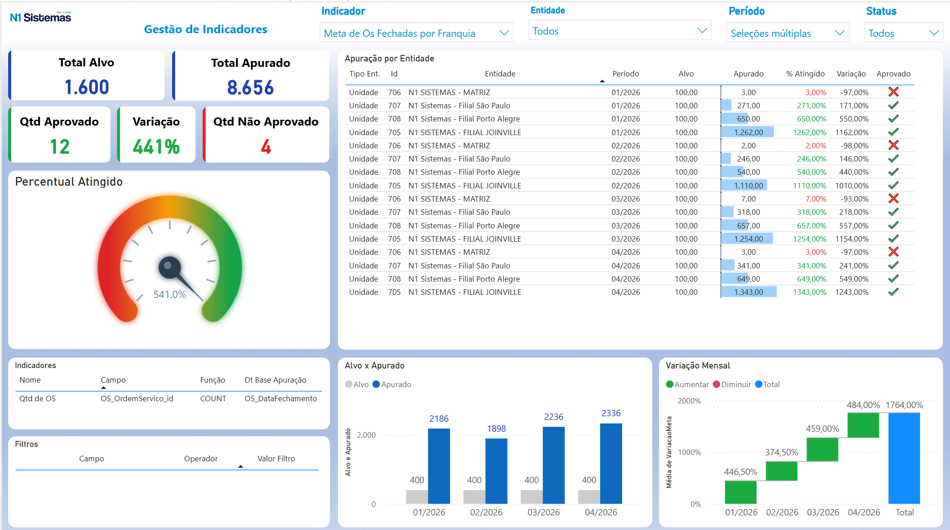Viewport: 950px width, 530px height.
Task: Sort by Período column header
Action: [x=625, y=74]
